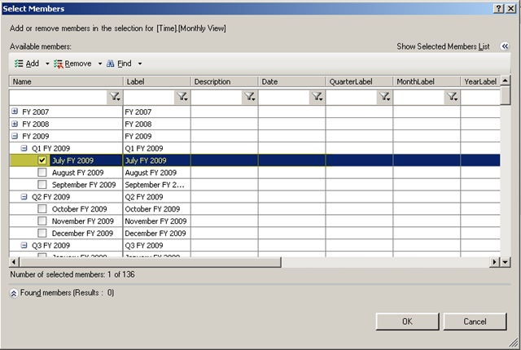Click the help question mark button
Viewport: 521px width, 350px height.
click(499, 9)
